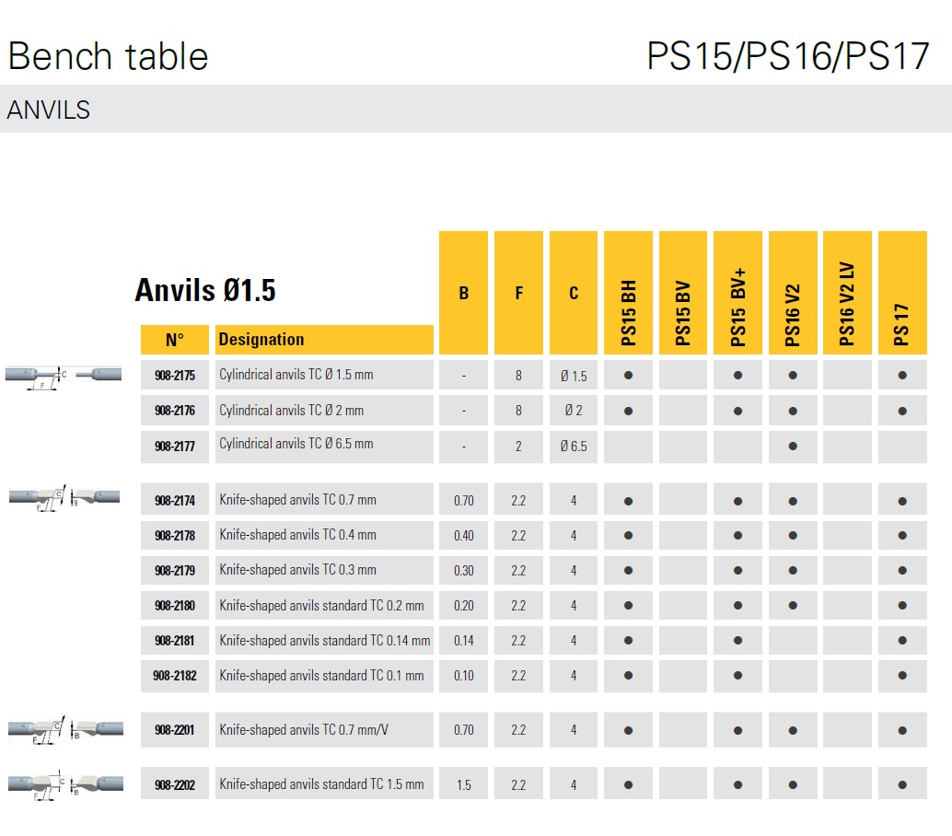Viewport: 952px width, 836px height.
Task: Click the 'PS15/PS16/PS17' heading
Action: click(788, 56)
